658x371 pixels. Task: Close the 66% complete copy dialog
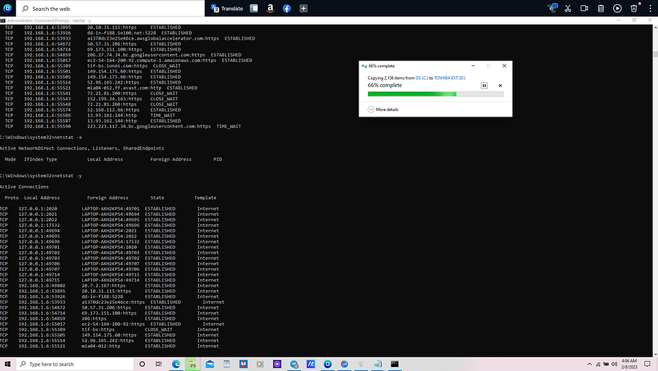pos(504,66)
